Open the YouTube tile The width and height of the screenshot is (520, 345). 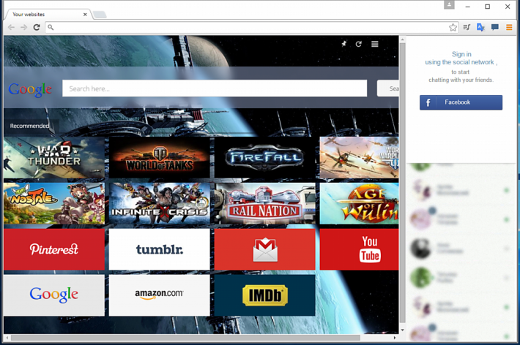(359, 249)
